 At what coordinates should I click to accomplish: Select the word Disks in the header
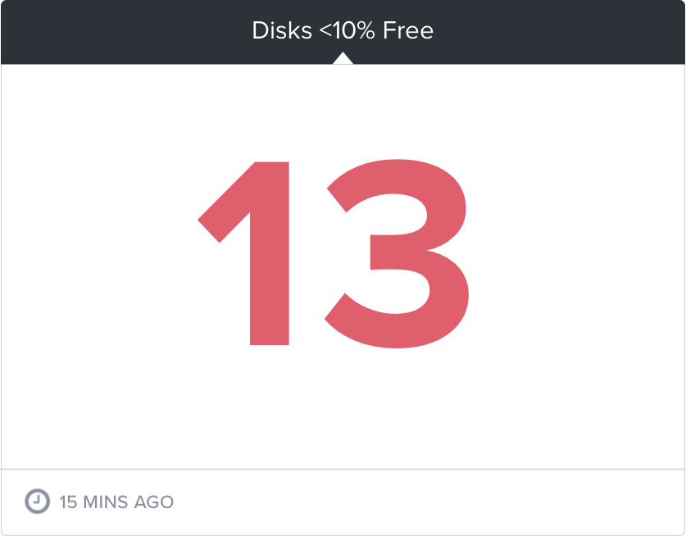point(282,30)
